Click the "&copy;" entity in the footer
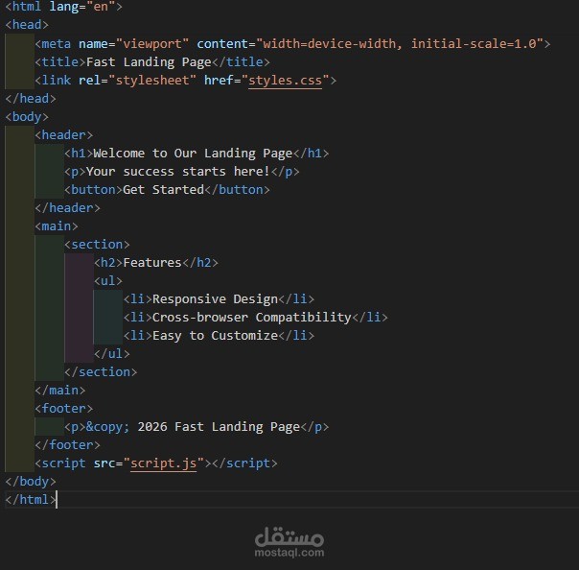579x570 pixels. [x=107, y=427]
